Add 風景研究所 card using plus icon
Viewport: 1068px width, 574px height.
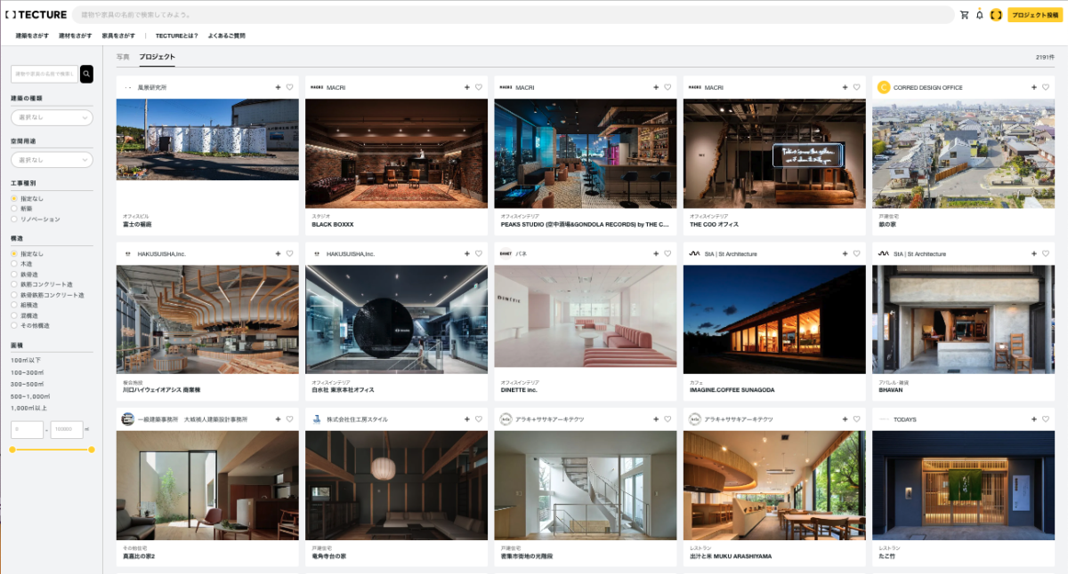[x=279, y=87]
